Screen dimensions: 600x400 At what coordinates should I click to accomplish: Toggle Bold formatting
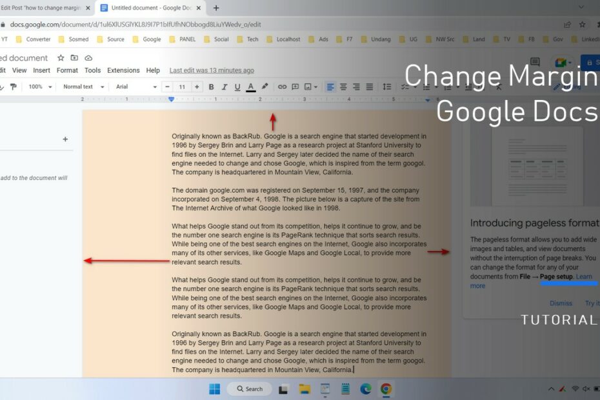pyautogui.click(x=211, y=87)
